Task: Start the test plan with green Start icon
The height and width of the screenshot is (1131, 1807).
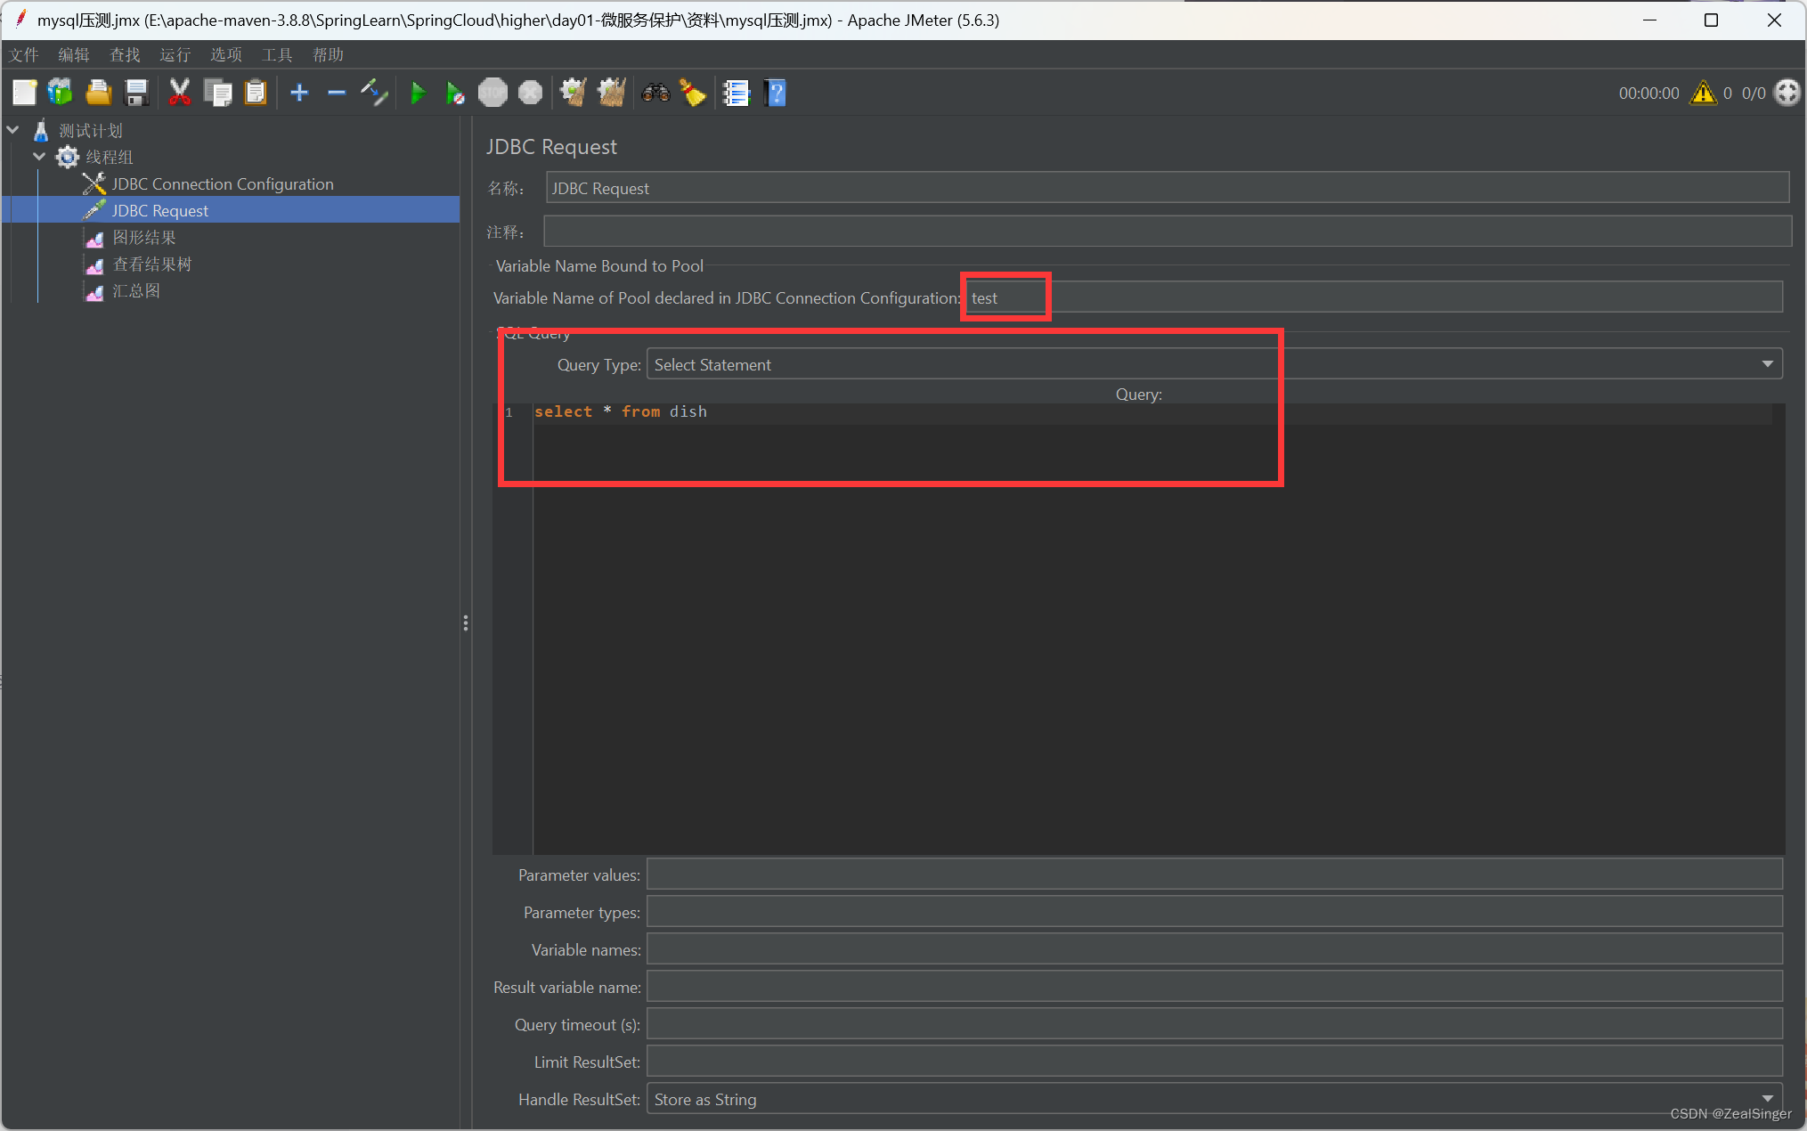Action: point(419,93)
